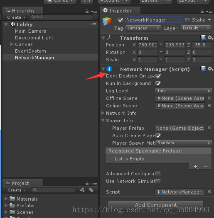Open the Hierarchy panel options menu
The image size is (214, 218).
click(x=94, y=12)
